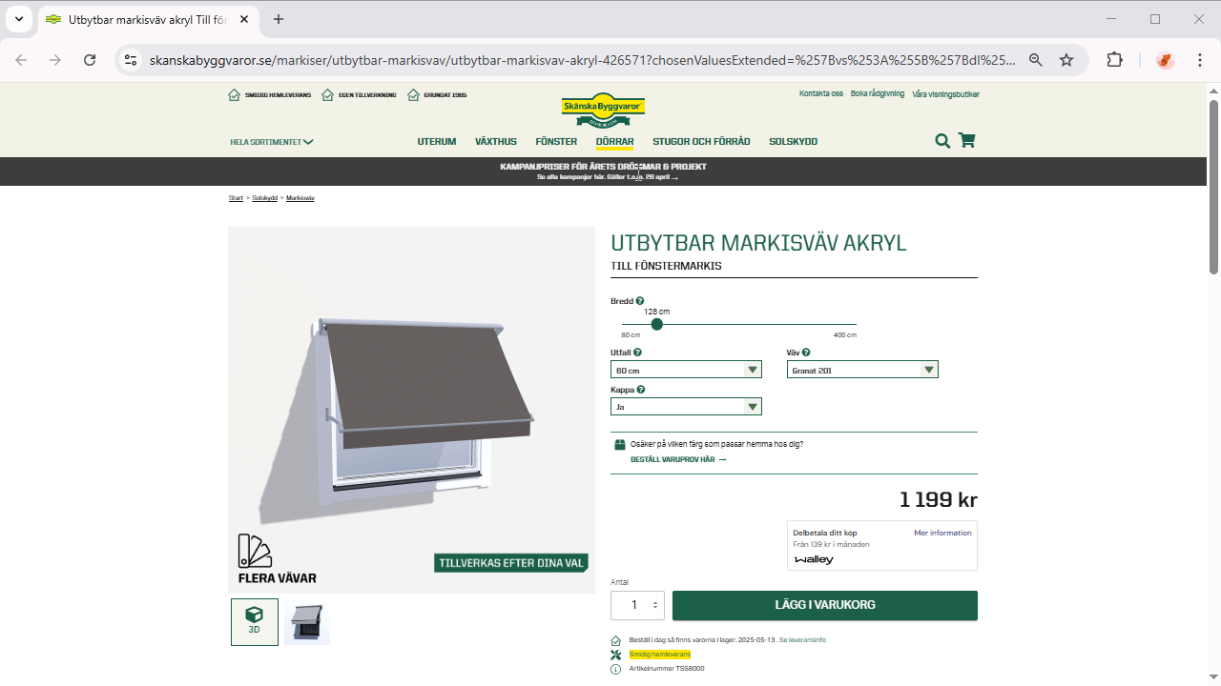
Task: Expand the Utfall dropdown showing 60 cm
Action: pyautogui.click(x=686, y=370)
